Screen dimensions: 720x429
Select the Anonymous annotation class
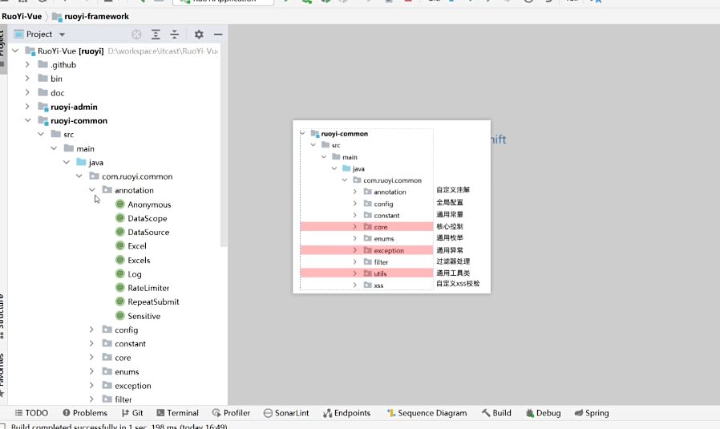(x=149, y=204)
